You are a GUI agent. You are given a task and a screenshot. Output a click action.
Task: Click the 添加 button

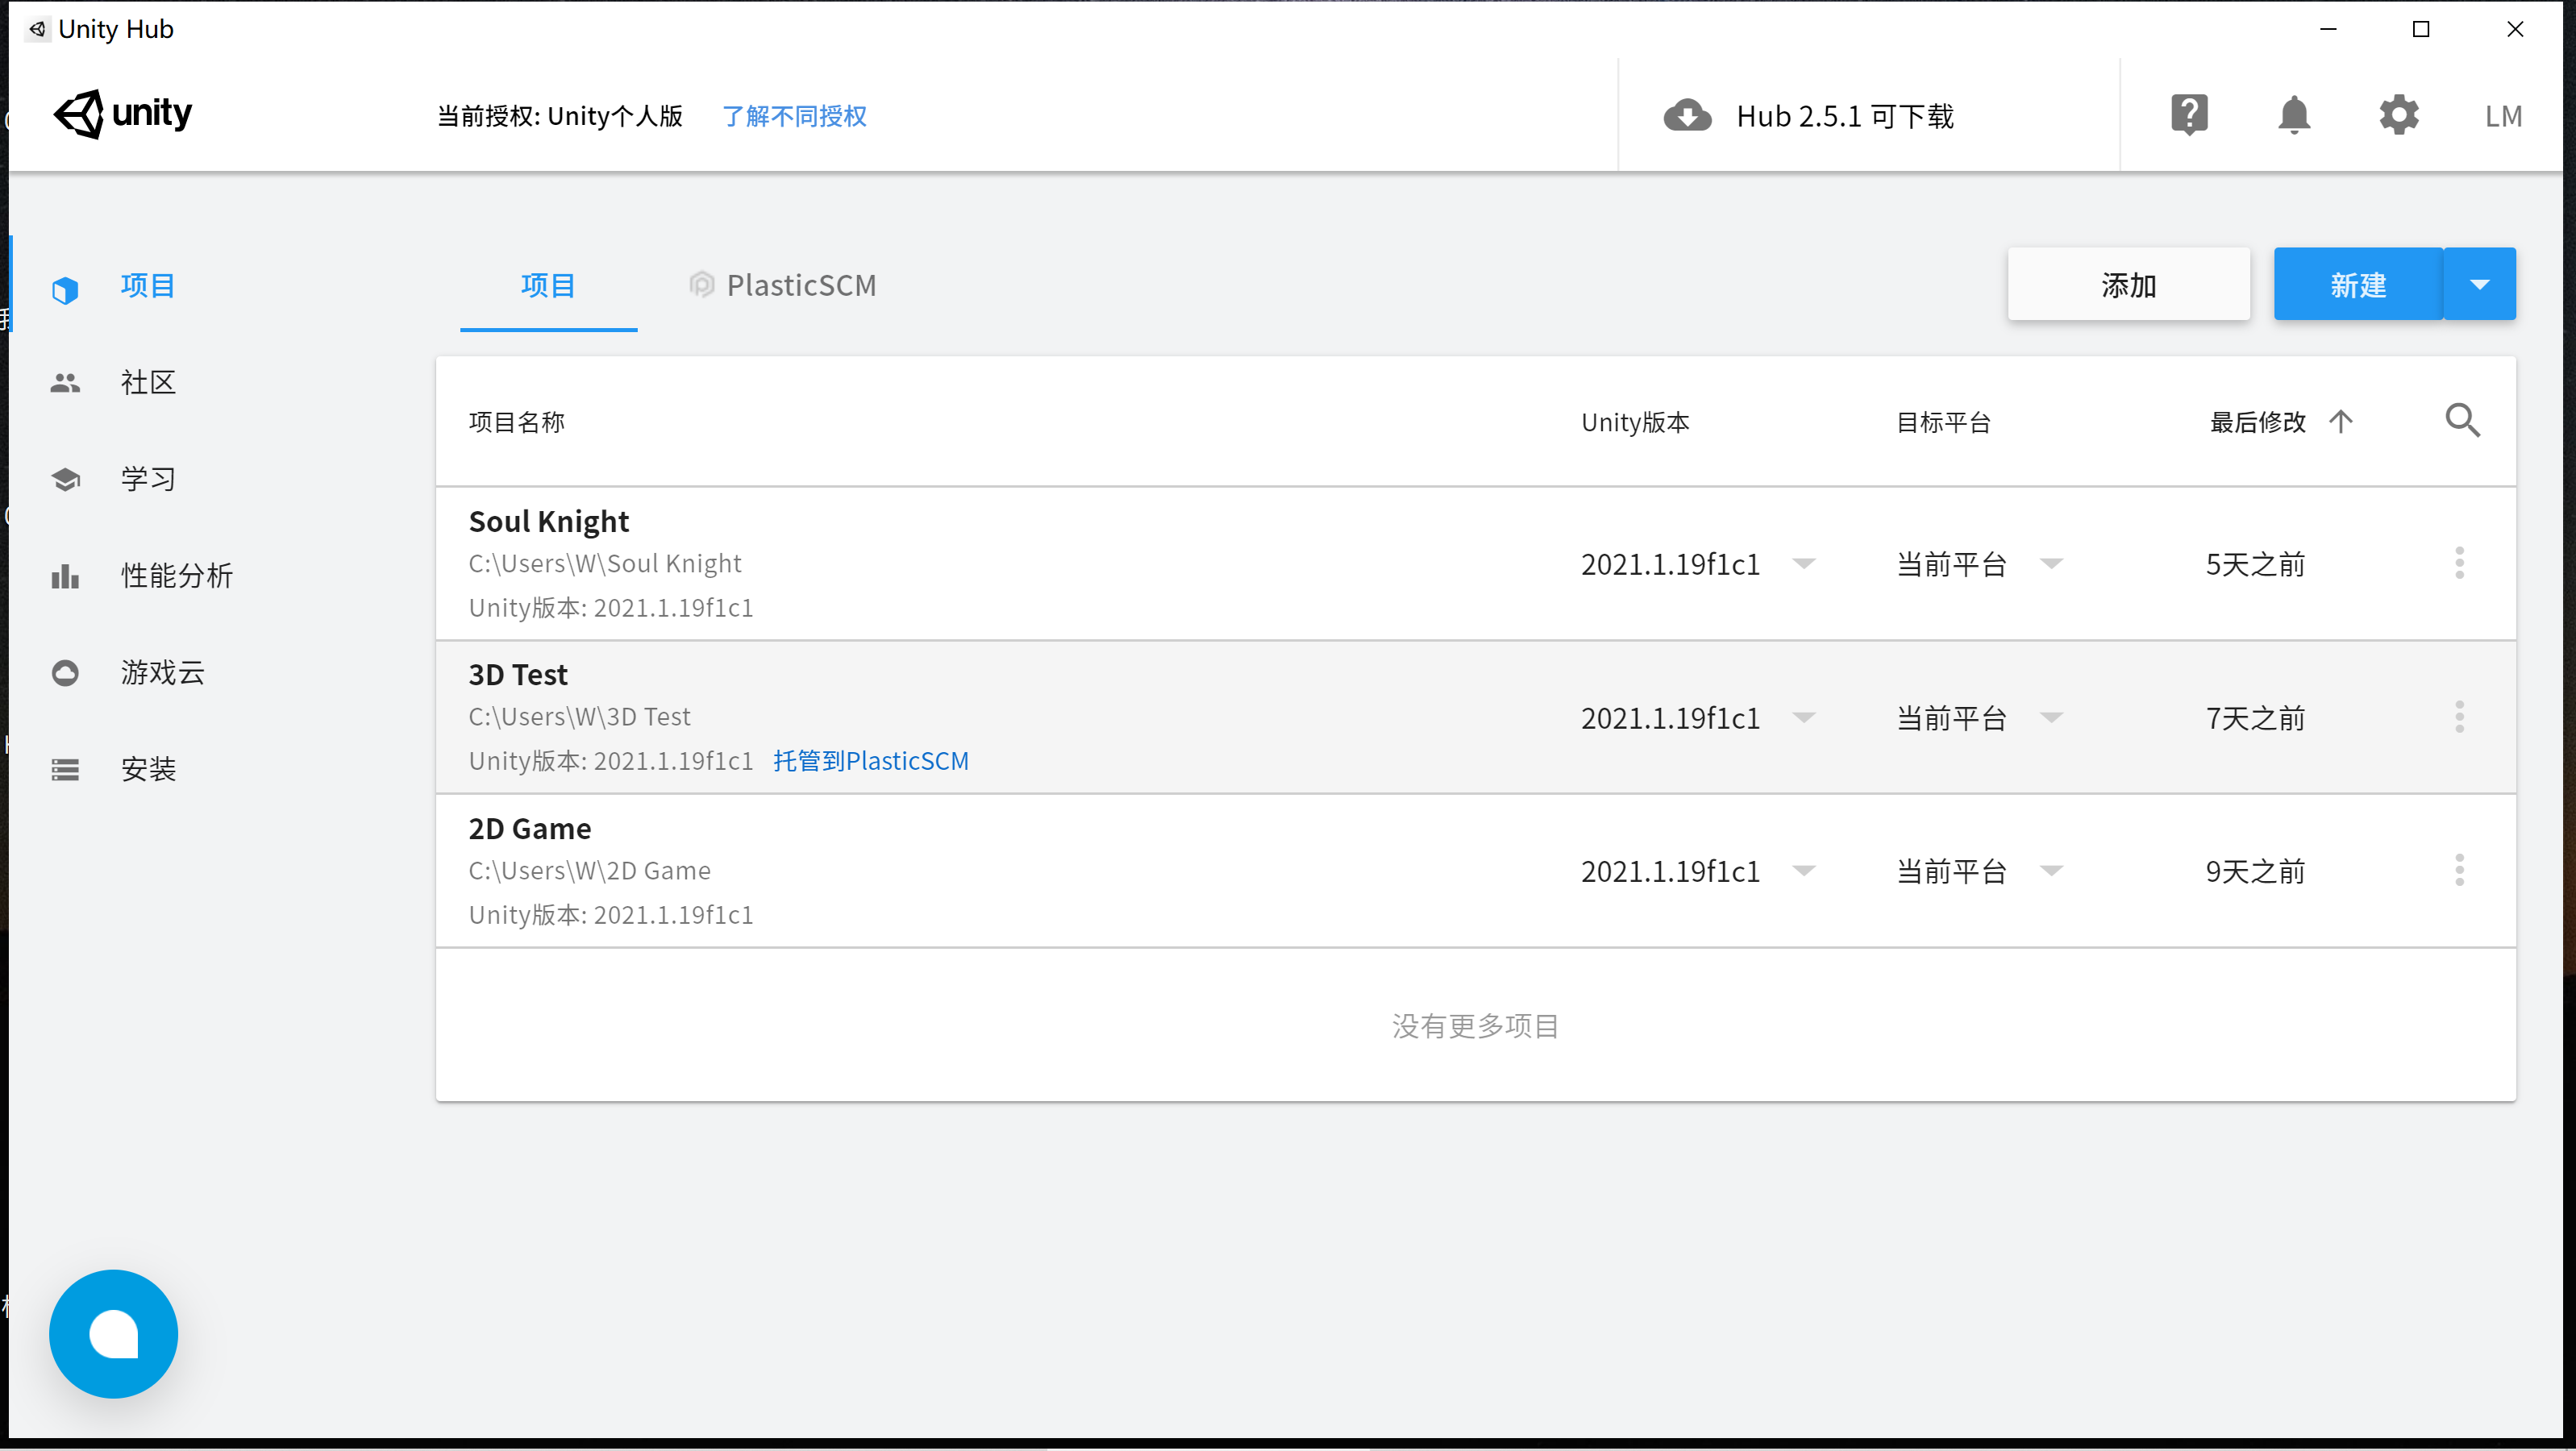(2128, 285)
